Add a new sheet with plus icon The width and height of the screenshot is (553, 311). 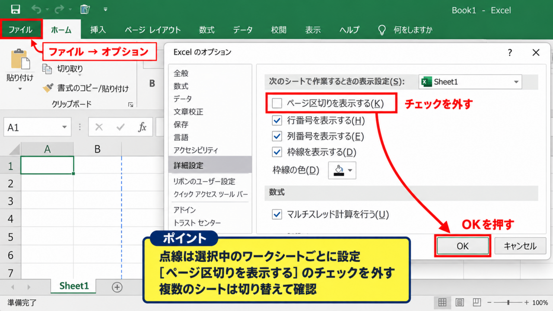point(117,287)
